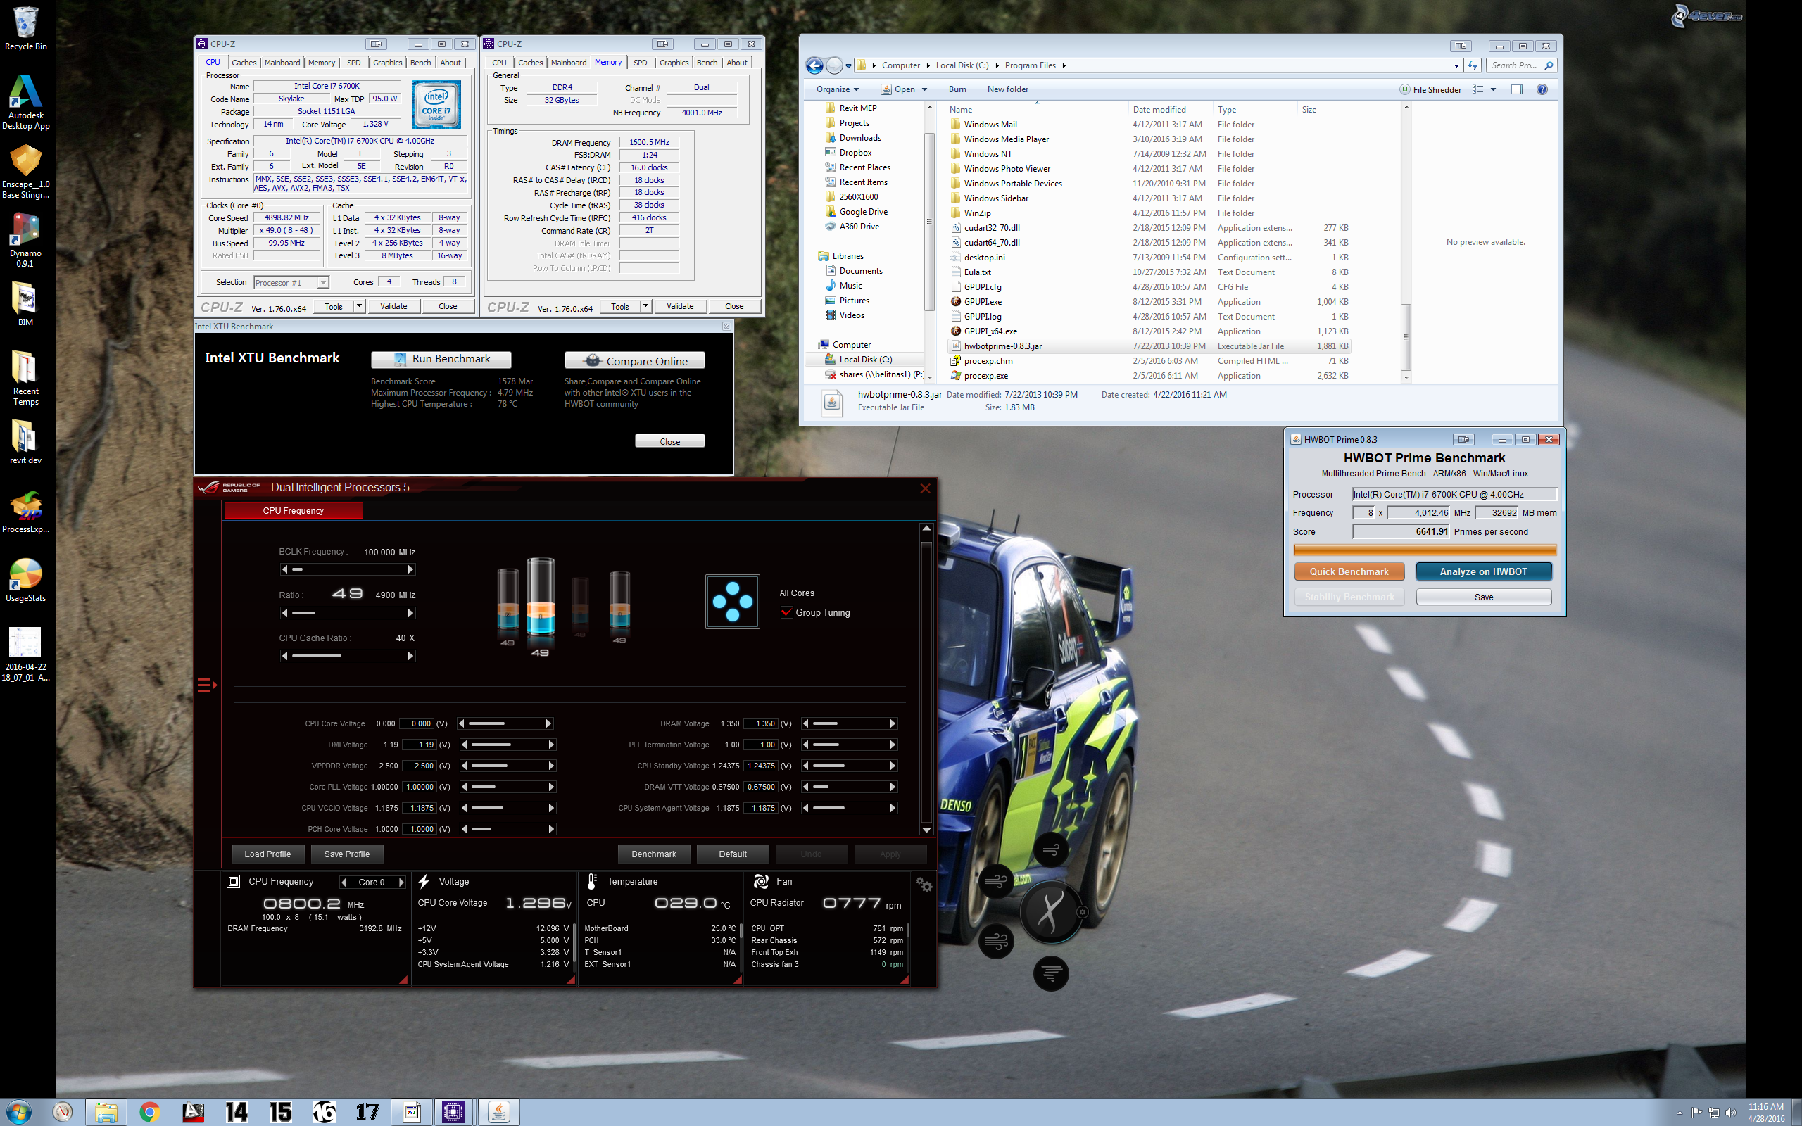Click the Explorer search box

[1522, 65]
